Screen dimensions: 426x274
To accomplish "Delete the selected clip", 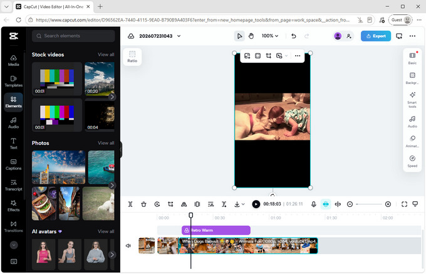I will (x=143, y=204).
